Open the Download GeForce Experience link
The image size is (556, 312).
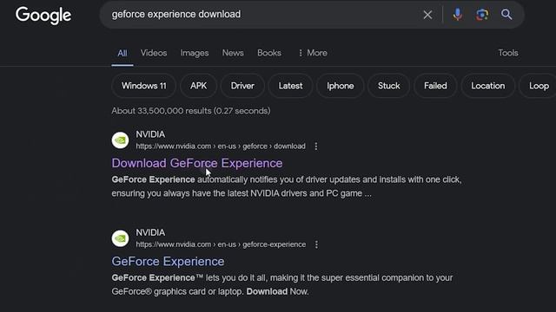point(197,163)
